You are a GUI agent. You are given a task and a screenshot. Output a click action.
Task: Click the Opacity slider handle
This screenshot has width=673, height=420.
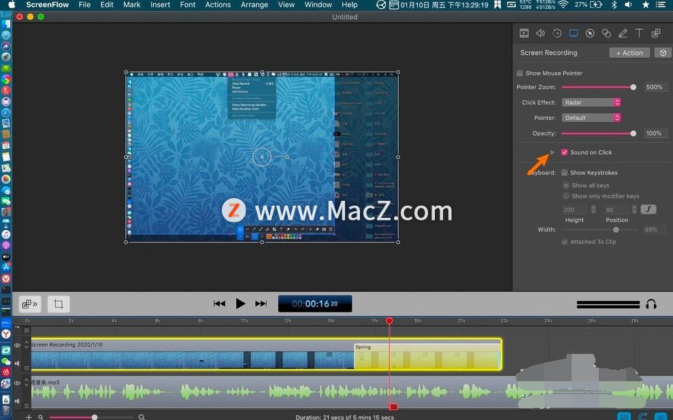coord(633,133)
